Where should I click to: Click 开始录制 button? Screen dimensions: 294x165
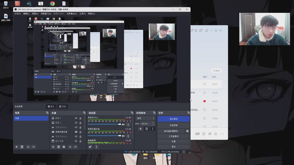173,125
